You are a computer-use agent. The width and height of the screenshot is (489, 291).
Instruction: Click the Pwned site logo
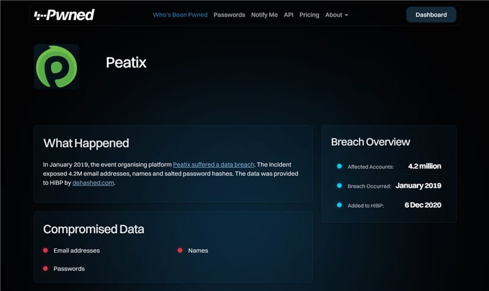click(64, 15)
